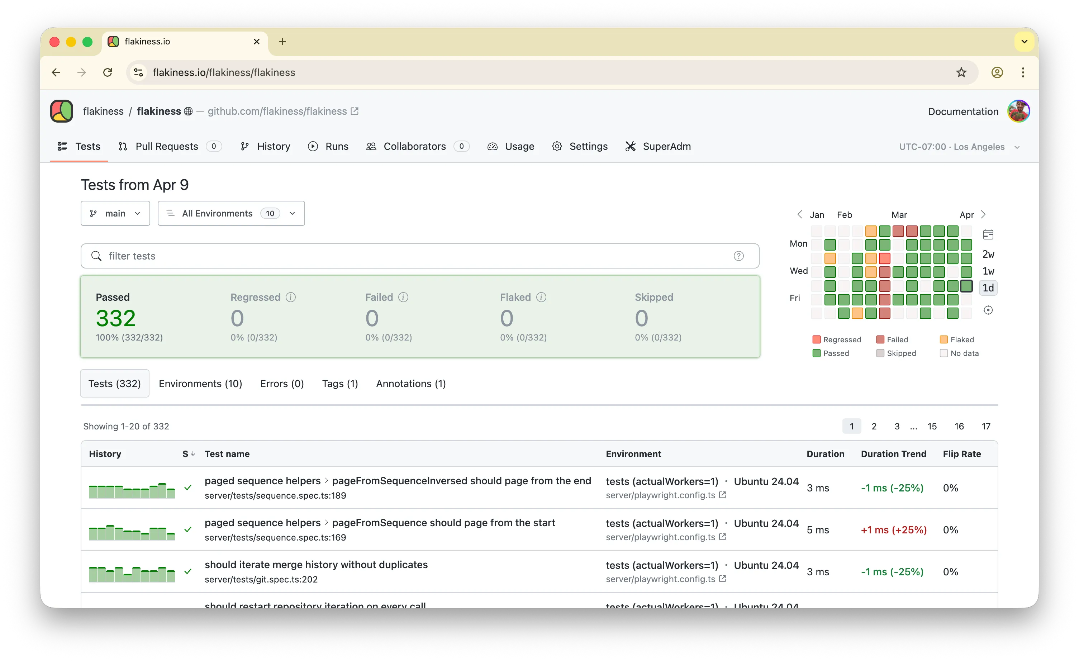Image resolution: width=1079 pixels, height=661 pixels.
Task: Click the filter tests help icon
Action: pos(738,256)
